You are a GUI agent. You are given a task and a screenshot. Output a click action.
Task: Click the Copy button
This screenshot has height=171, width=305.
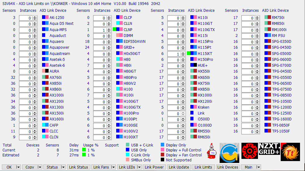[30, 167]
